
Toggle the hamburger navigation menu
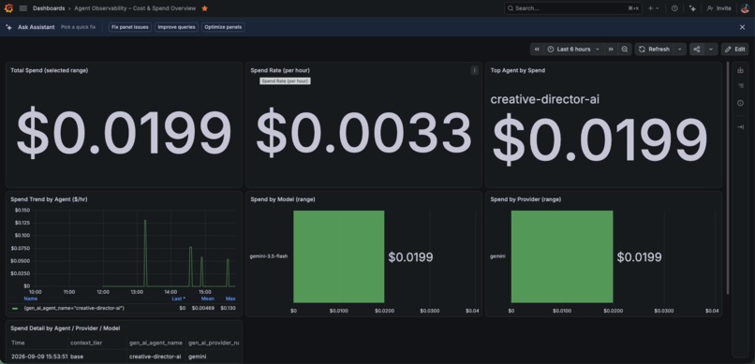(x=23, y=8)
